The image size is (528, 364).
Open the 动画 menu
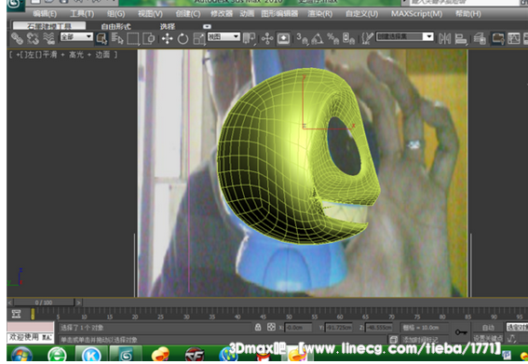(247, 14)
